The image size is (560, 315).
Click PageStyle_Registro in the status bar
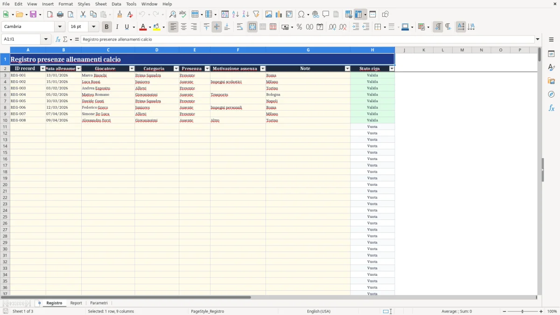207,311
